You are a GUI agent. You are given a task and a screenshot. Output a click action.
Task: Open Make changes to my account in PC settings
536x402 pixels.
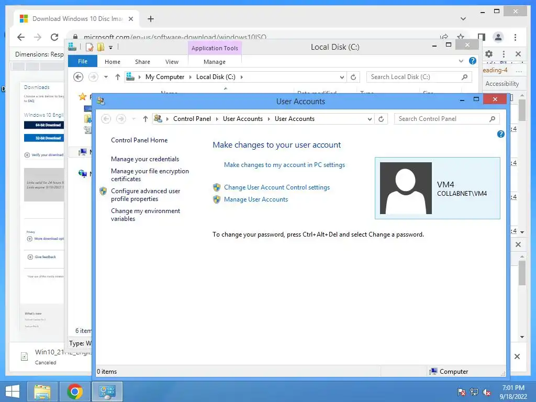pos(284,165)
